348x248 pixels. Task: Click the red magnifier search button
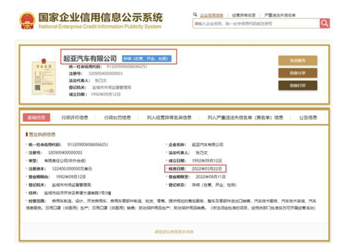point(325,23)
